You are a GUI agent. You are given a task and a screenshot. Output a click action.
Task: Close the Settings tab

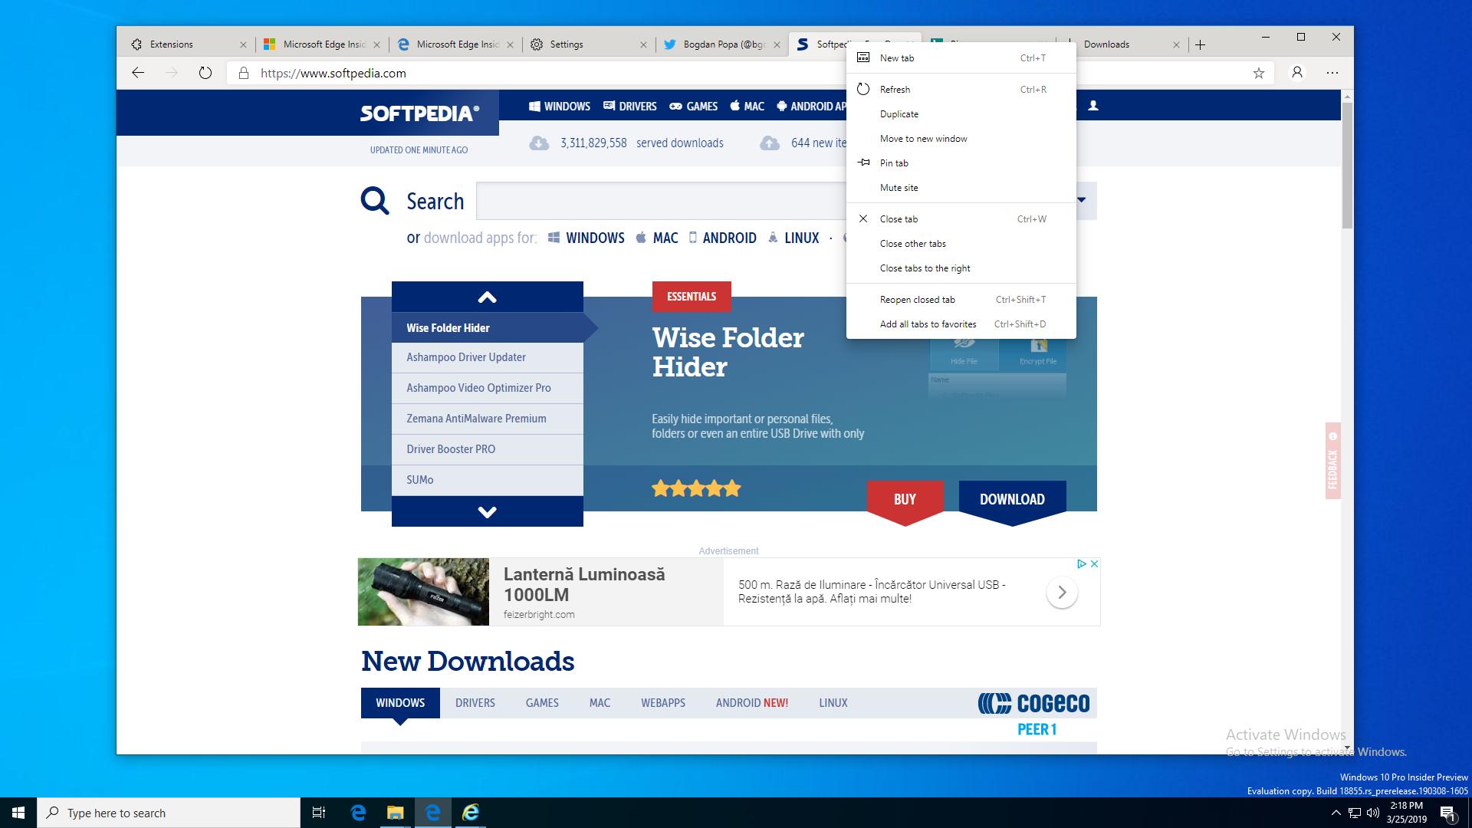pos(643,44)
